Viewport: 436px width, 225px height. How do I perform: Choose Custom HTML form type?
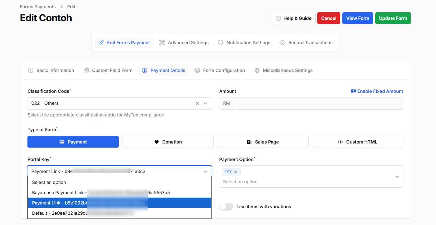pyautogui.click(x=357, y=142)
